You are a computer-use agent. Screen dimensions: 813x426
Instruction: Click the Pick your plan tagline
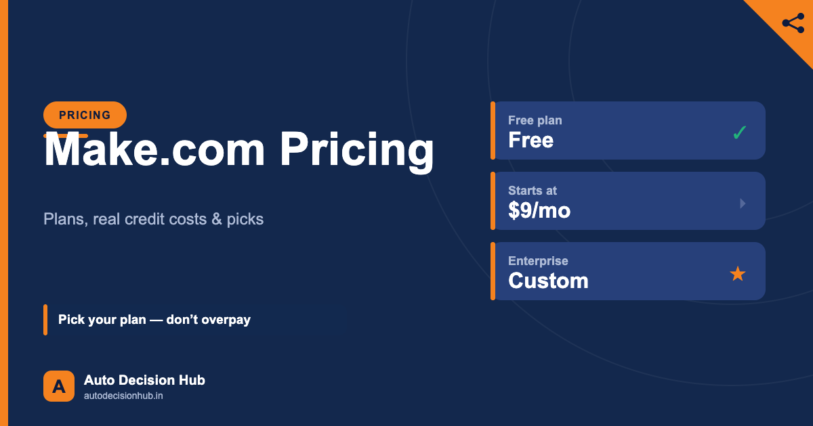154,319
